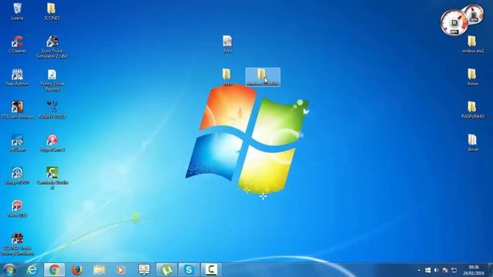Switch to uTorrent in the taskbar
Viewport: 493px width, 277px height.
coord(166,270)
